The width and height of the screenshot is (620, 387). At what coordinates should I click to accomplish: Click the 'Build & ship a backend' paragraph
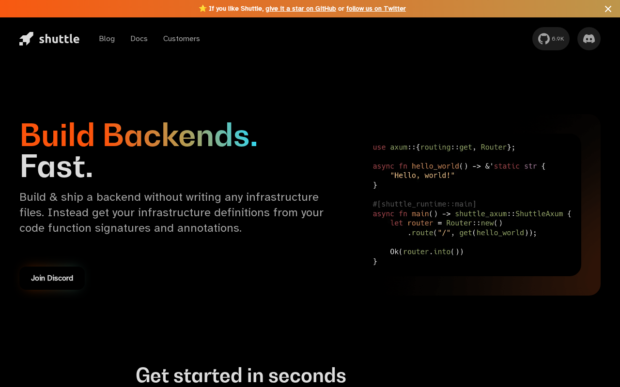pyautogui.click(x=171, y=212)
